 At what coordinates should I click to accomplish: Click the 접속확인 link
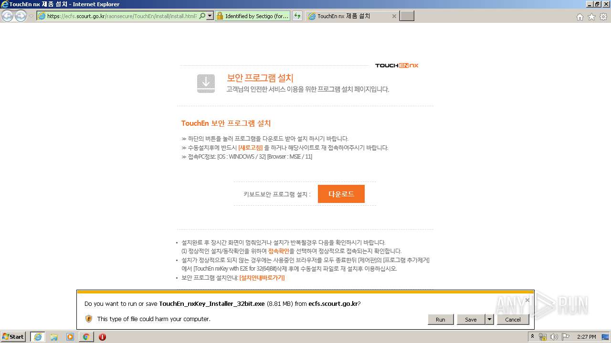click(279, 251)
